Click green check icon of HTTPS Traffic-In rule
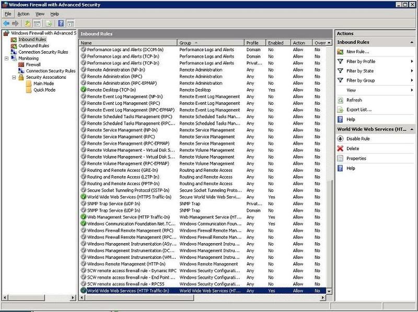Image resolution: width=418 pixels, height=312 pixels. coord(84,197)
